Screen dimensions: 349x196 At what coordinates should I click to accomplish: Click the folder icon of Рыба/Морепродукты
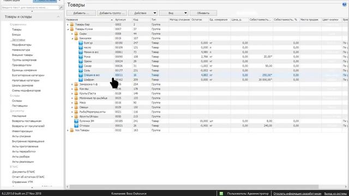point(76,112)
